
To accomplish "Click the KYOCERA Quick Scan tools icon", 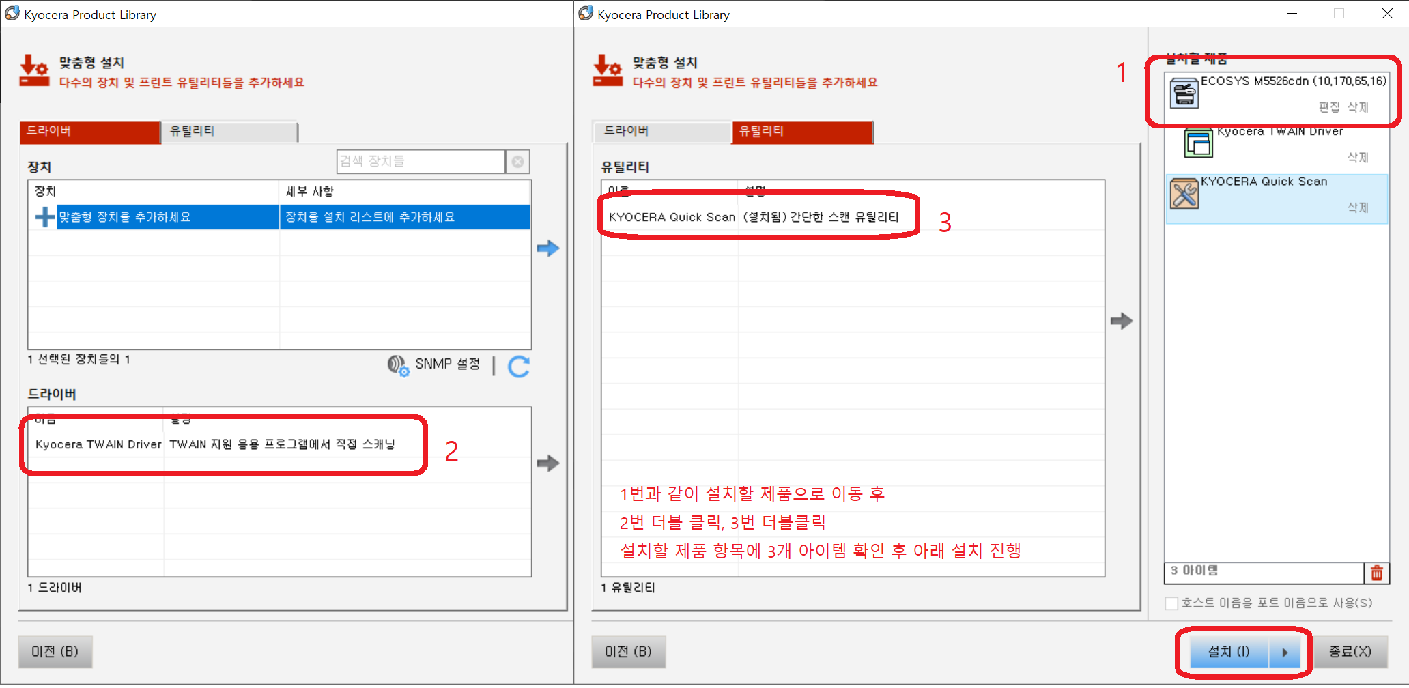I will [1184, 193].
